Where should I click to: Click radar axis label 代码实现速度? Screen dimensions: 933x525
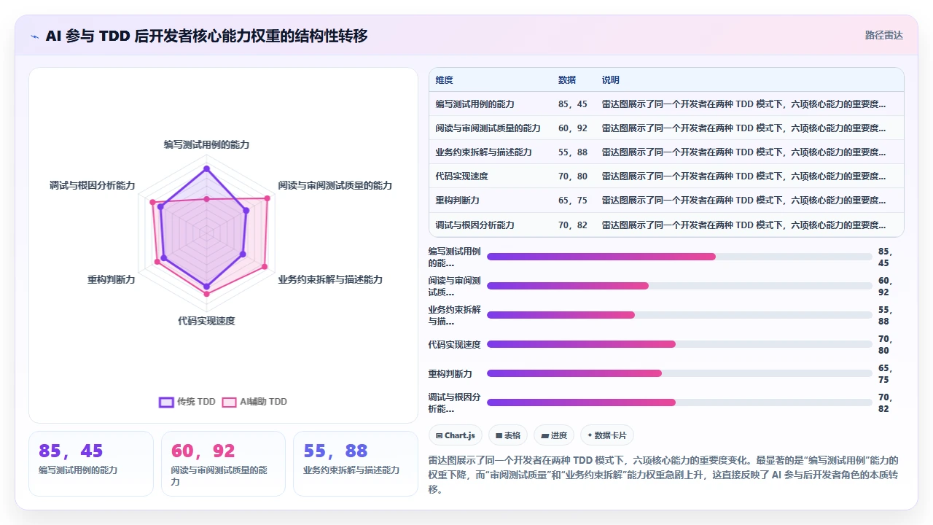[206, 321]
